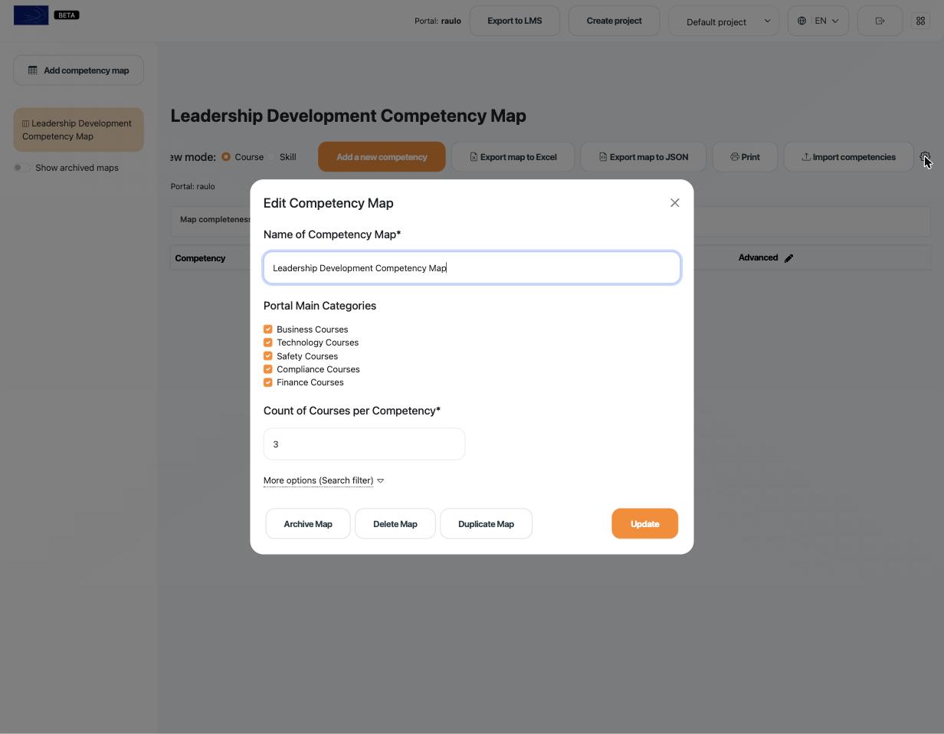Viewport: 944px width, 734px height.
Task: Click Export map to Excel
Action: click(x=513, y=157)
